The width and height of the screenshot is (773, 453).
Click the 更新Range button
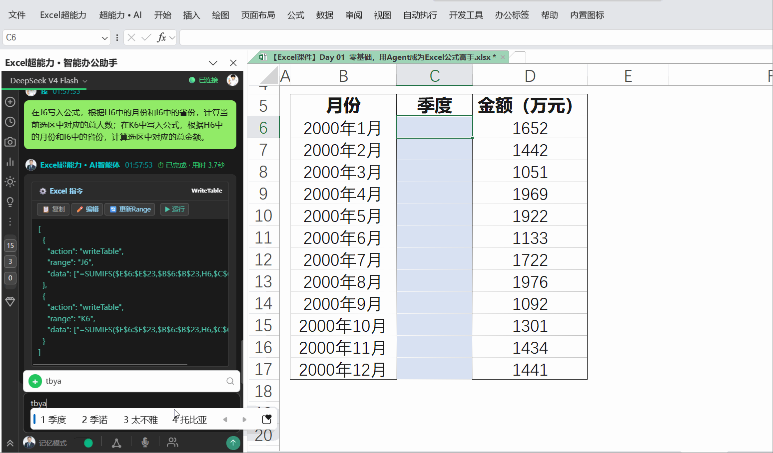[x=130, y=209]
